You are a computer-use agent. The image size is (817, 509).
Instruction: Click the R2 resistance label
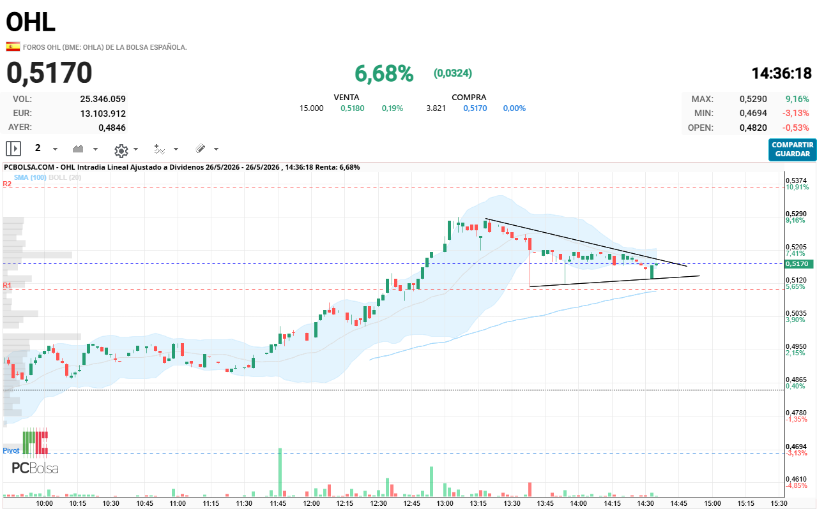coord(7,184)
